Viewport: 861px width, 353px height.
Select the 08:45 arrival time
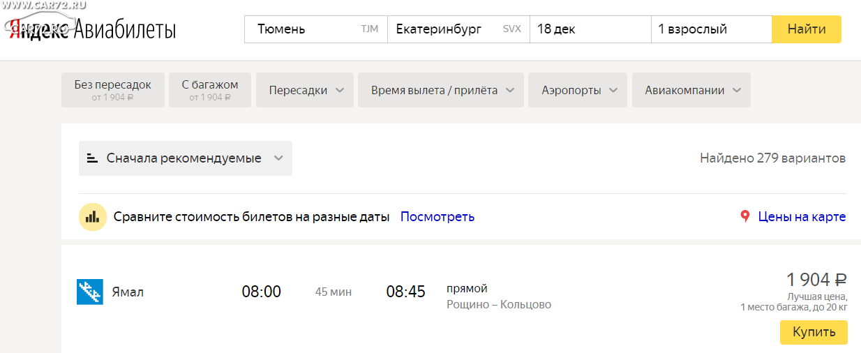(x=406, y=292)
